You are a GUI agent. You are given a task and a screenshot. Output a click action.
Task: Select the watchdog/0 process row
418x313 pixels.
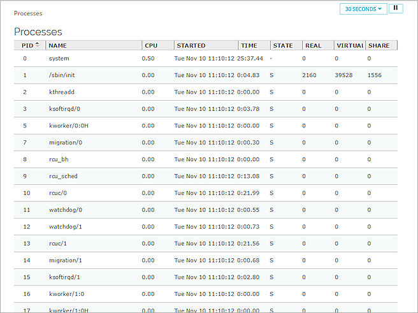66,210
